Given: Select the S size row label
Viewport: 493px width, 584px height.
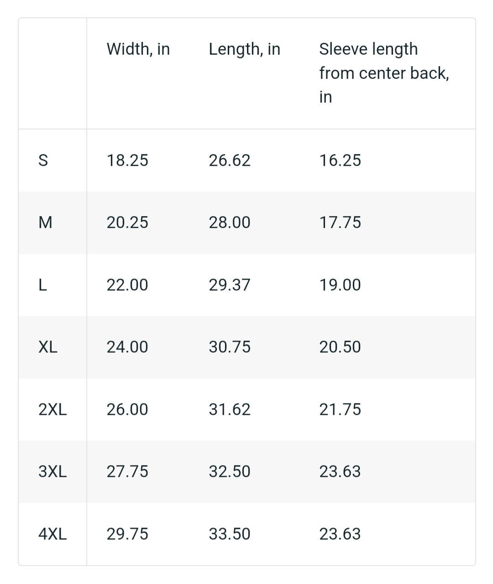Looking at the screenshot, I should 43,160.
